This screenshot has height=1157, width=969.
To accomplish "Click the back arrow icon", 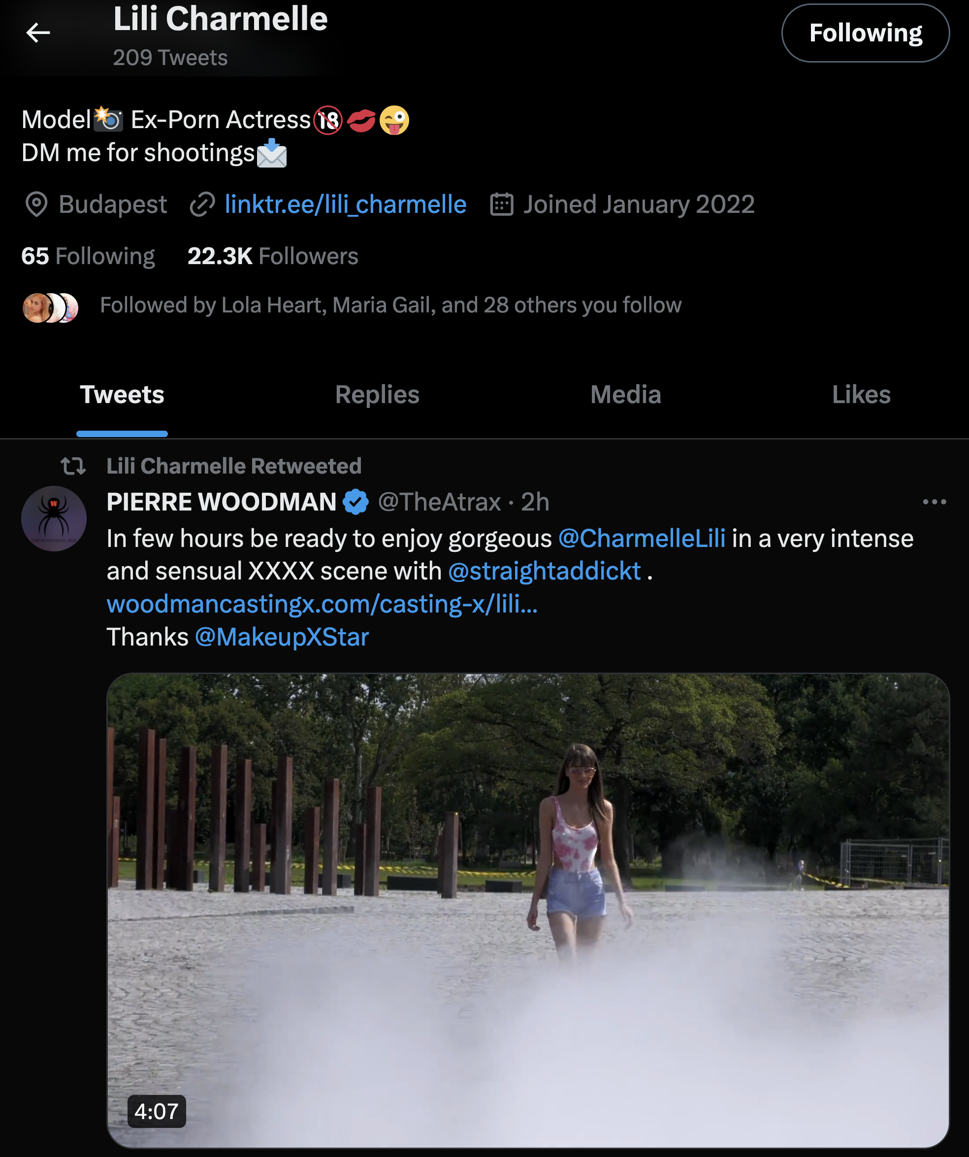I will 38,33.
